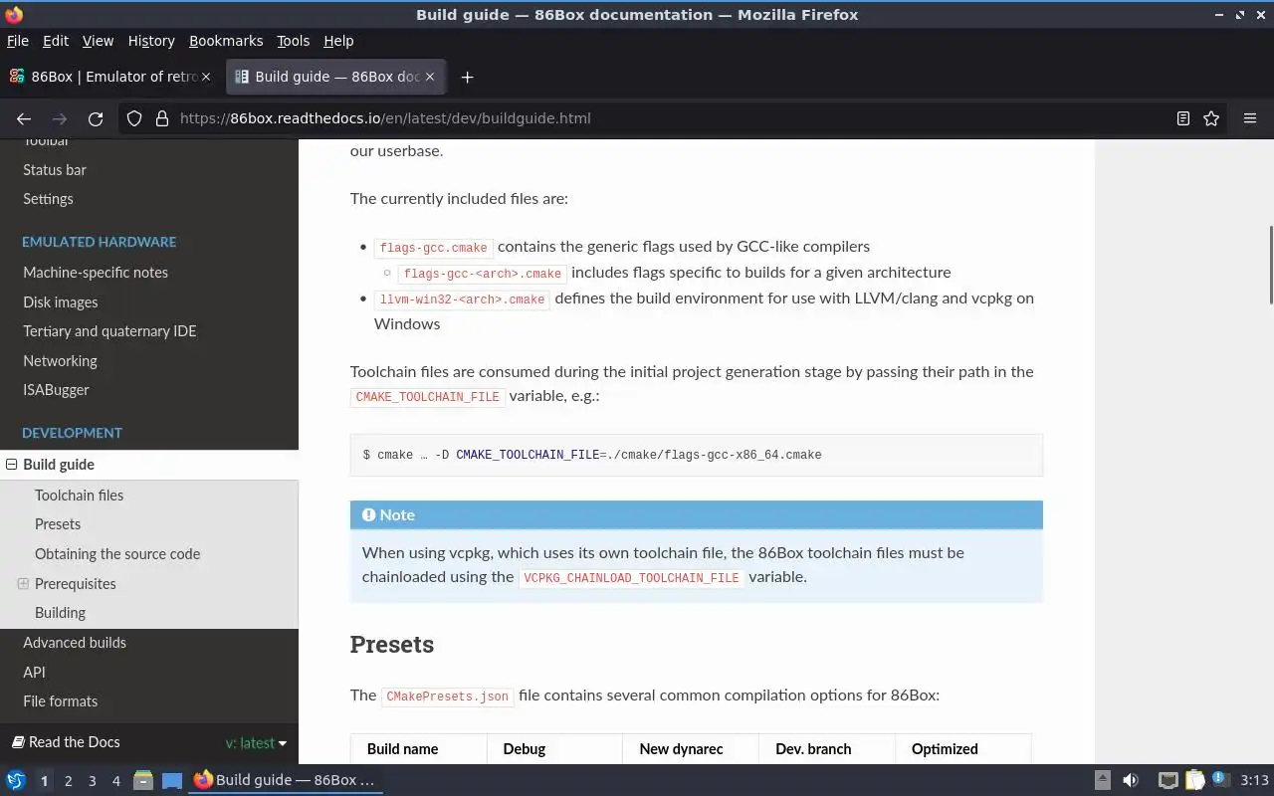
Task: Bookmark this page with the star icon
Action: point(1211,118)
